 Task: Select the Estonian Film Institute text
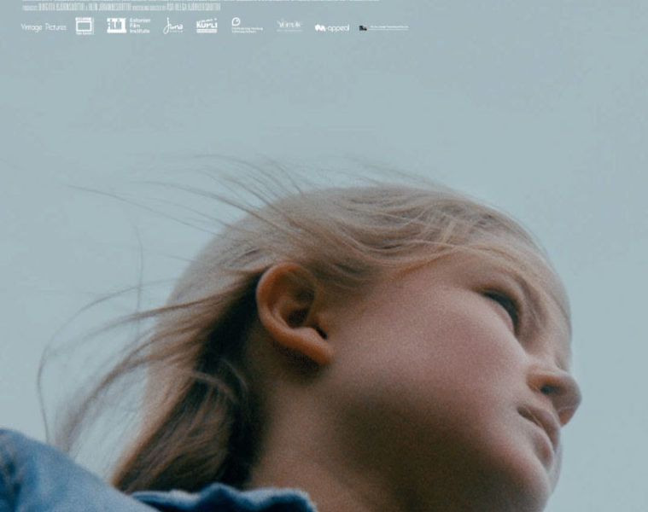[x=139, y=26]
